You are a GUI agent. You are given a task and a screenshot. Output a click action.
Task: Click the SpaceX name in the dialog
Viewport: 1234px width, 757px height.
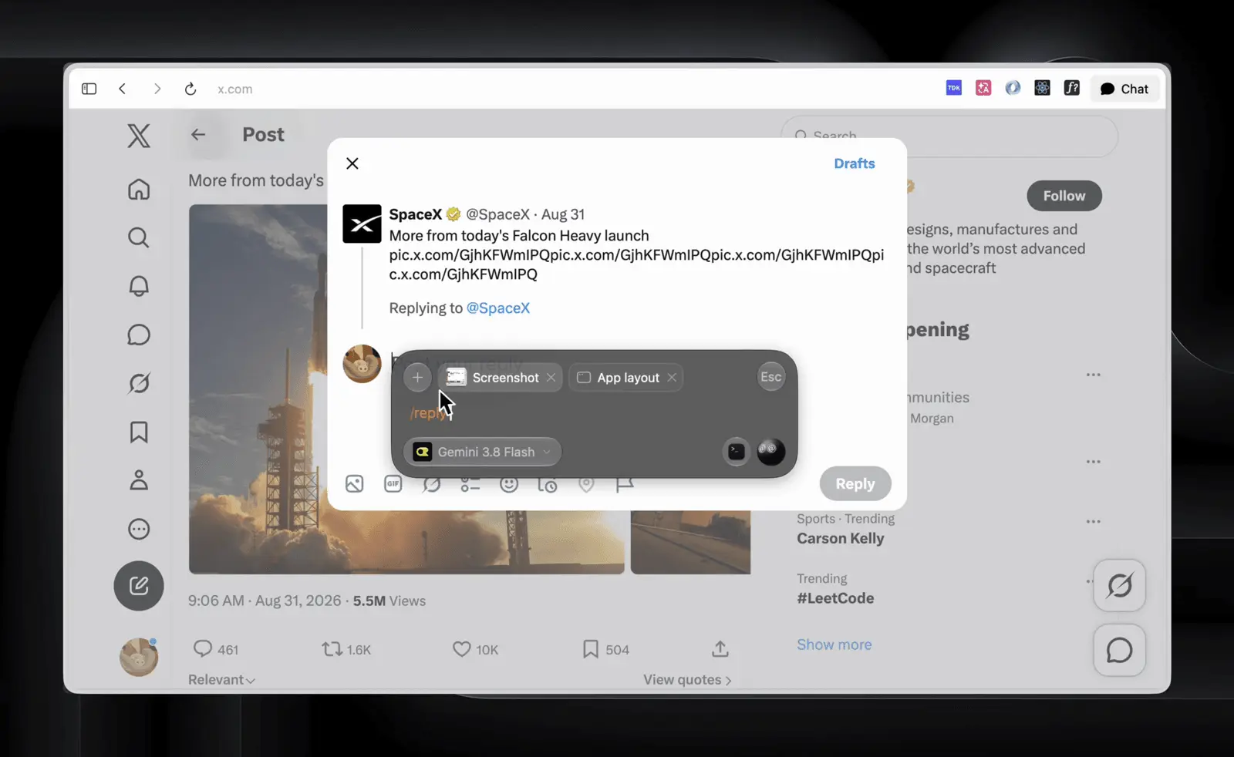[x=416, y=214]
